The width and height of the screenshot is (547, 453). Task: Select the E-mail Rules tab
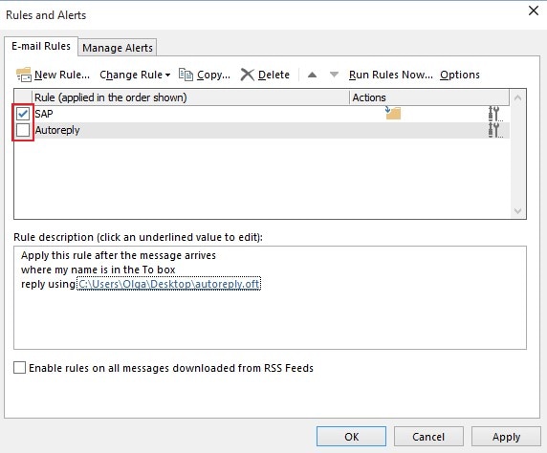tap(41, 46)
